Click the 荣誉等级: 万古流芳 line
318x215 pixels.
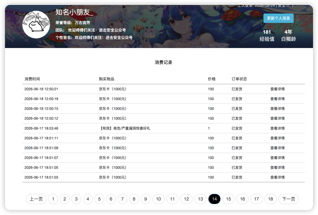[73, 23]
